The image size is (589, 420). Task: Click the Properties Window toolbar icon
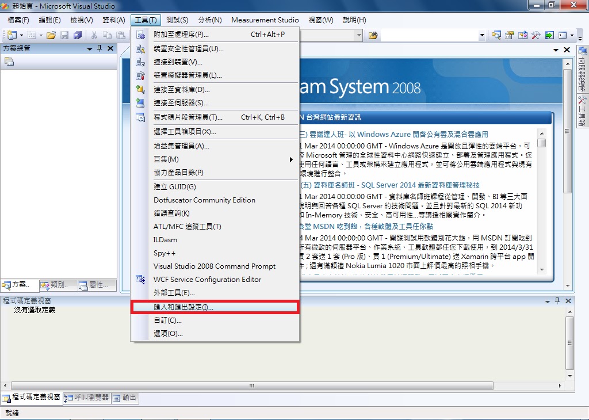pos(510,35)
